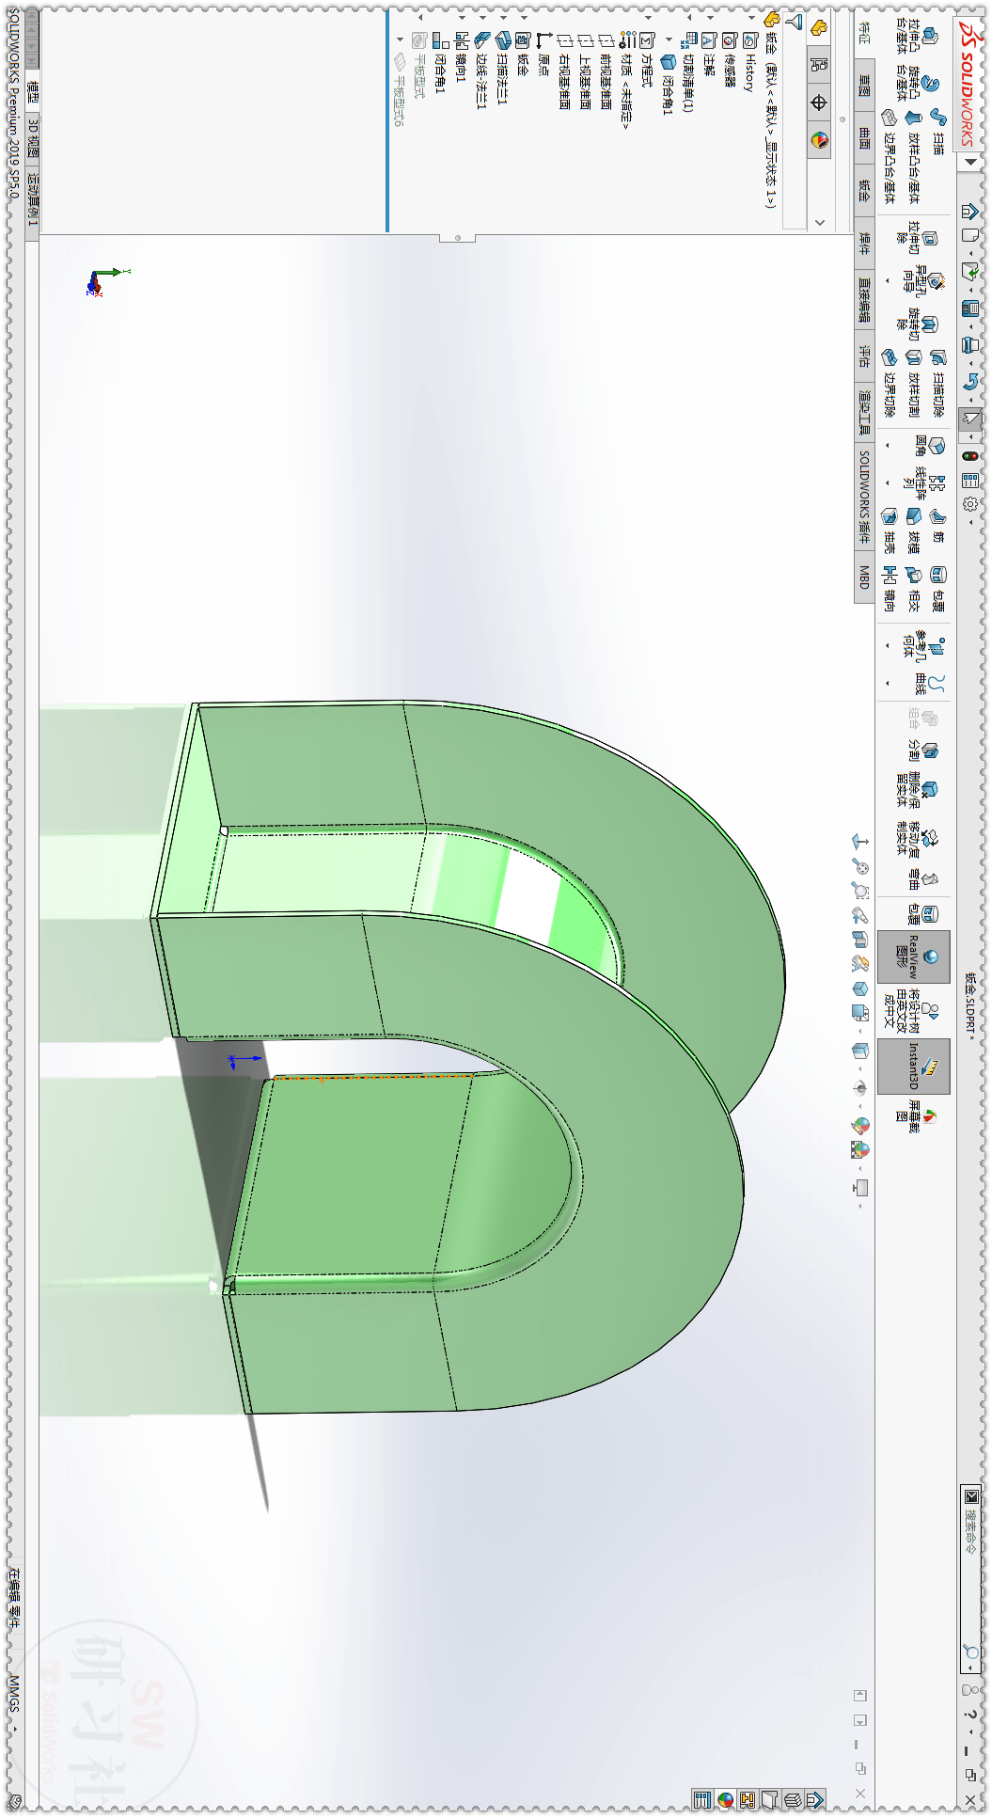Click the Save icon in quick toolbar
992x1818 pixels.
970,308
